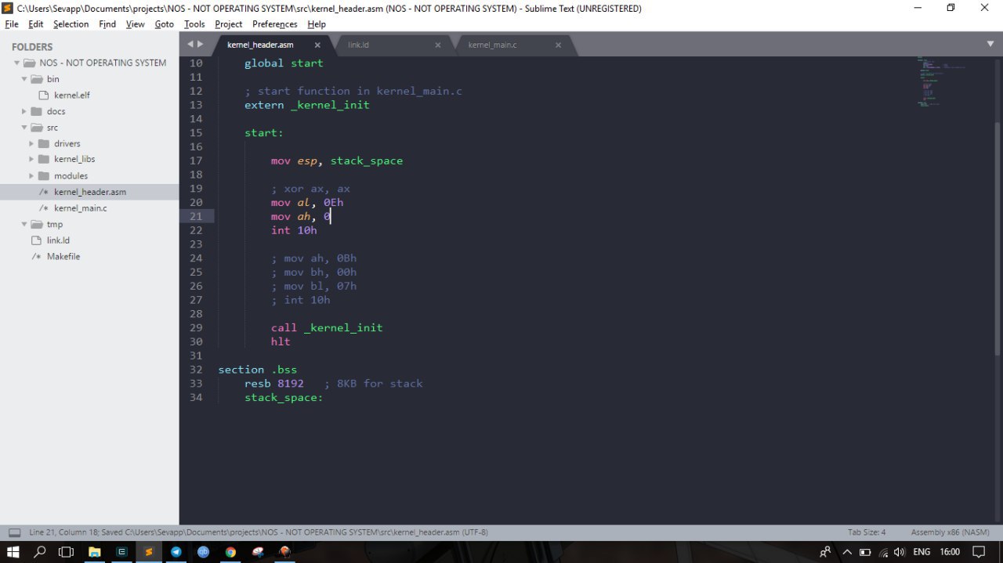Open the Edit menu

(36, 24)
